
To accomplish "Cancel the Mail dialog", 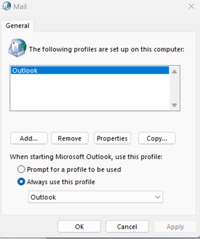I will 127,227.
